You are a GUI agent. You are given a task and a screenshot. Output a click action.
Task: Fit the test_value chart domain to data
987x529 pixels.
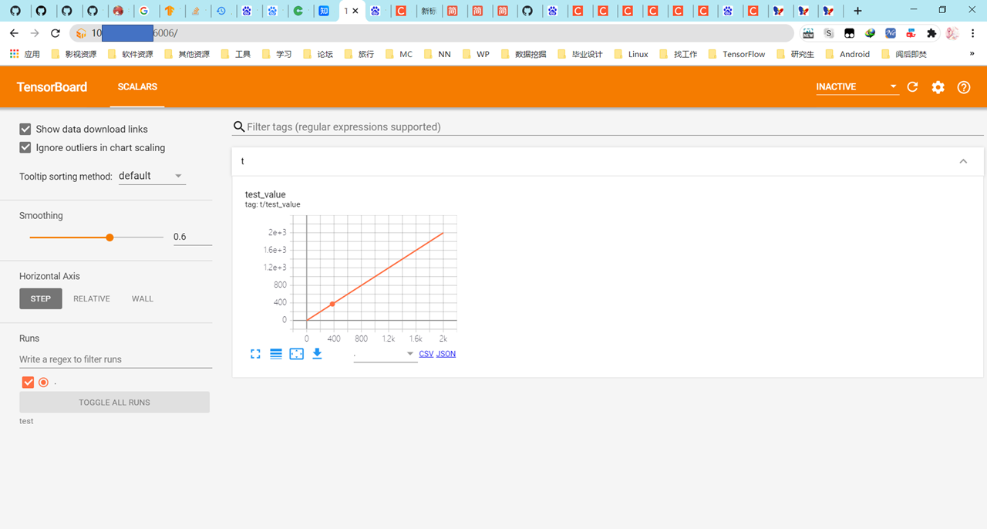click(x=296, y=353)
